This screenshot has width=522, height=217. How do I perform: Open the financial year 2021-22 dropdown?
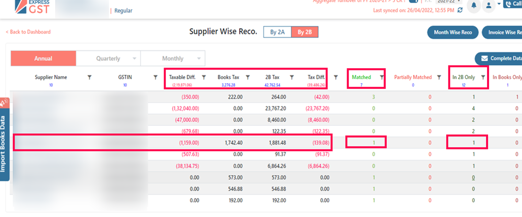(449, 1)
